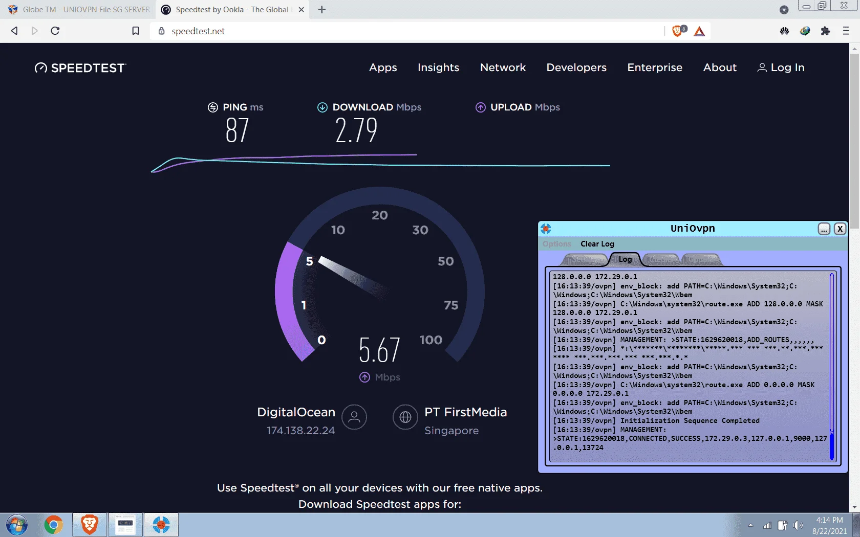This screenshot has width=860, height=537.
Task: Click the window-shaped taskbar app icon
Action: click(x=125, y=525)
